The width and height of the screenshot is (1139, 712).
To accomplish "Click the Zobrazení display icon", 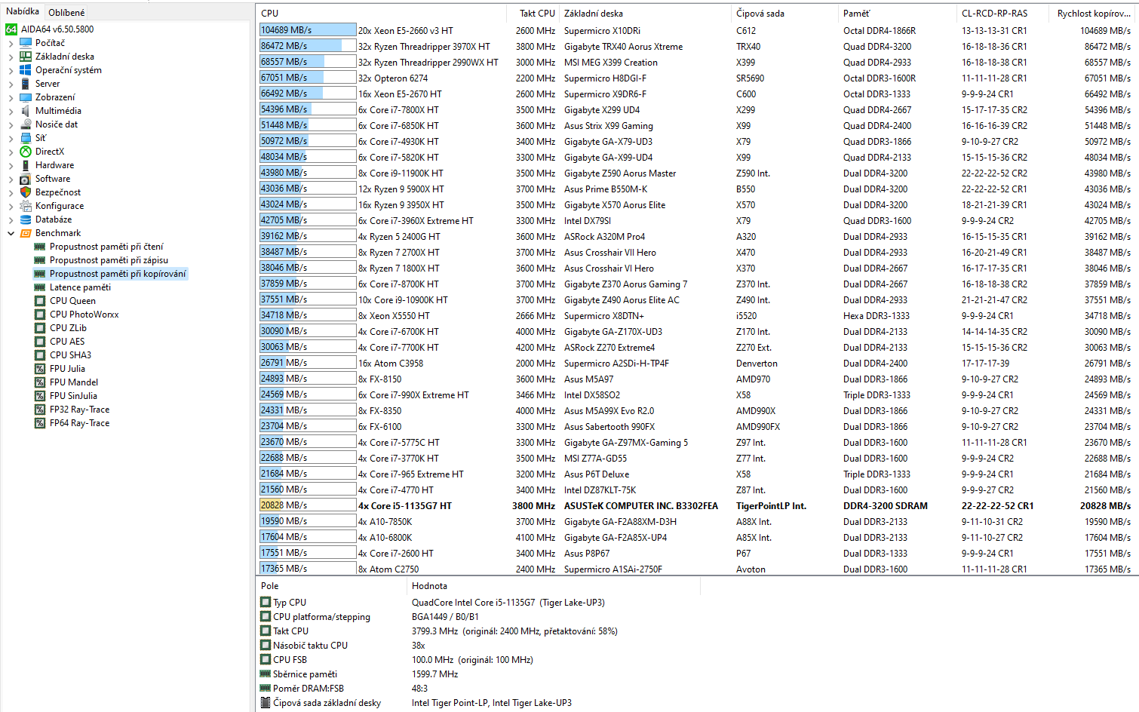I will coord(26,97).
